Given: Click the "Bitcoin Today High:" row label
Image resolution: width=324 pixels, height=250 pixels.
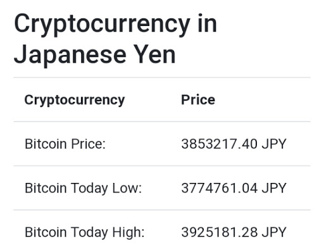Looking at the screenshot, I should tap(85, 232).
